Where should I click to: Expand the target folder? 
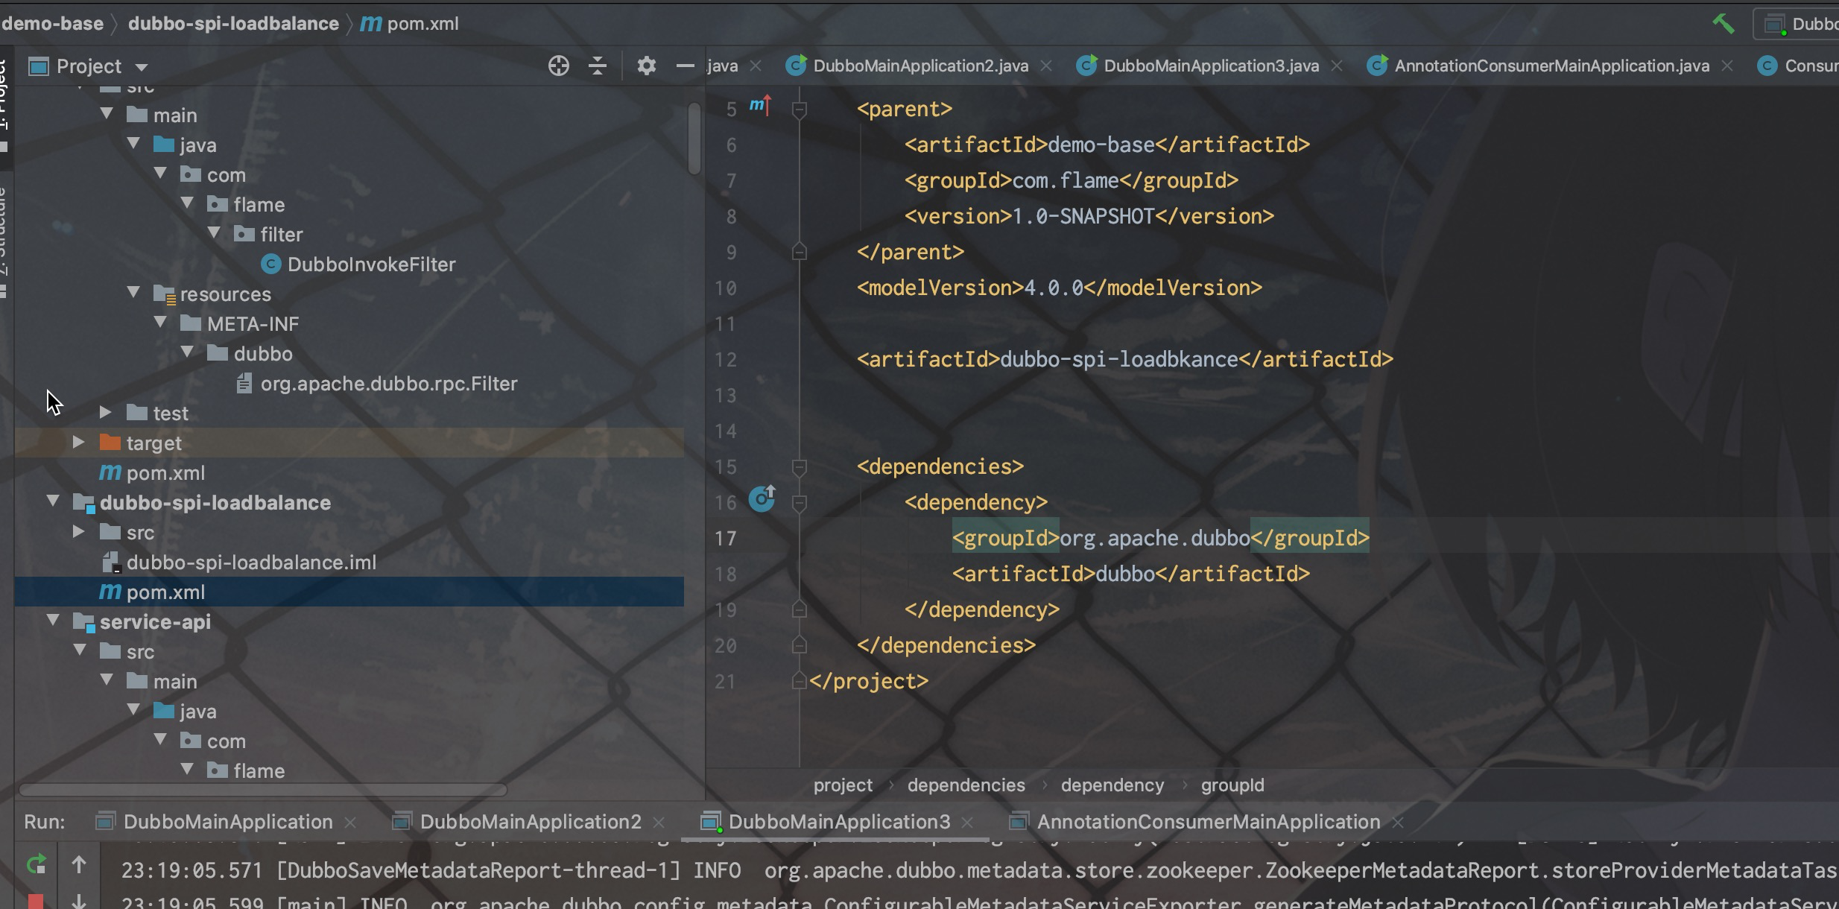(78, 443)
